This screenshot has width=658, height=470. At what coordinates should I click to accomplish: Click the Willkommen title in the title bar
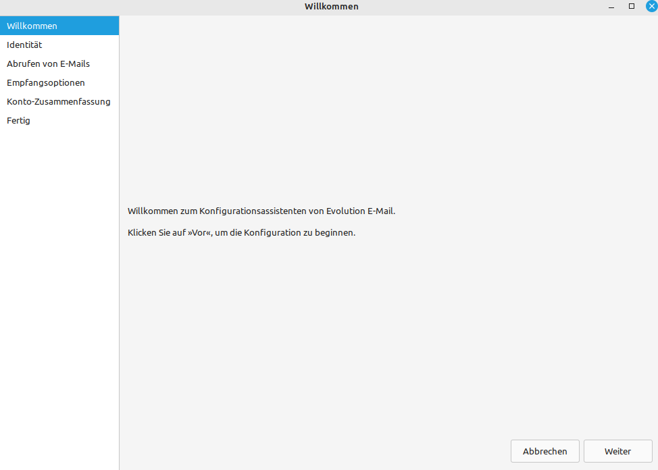coord(331,7)
